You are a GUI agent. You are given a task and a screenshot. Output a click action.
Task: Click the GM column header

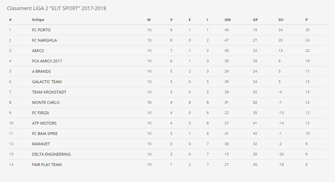[228, 20]
